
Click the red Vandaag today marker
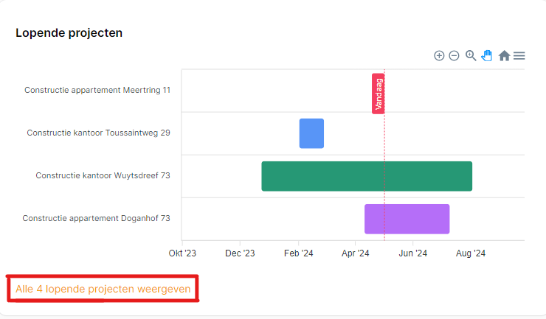coord(378,94)
